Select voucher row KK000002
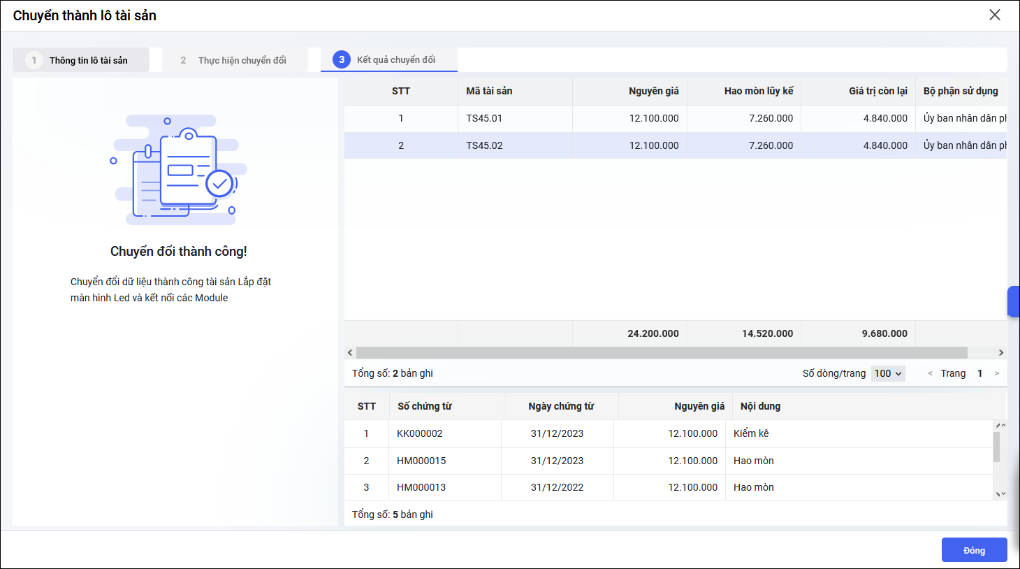Image resolution: width=1020 pixels, height=569 pixels. pyautogui.click(x=420, y=433)
